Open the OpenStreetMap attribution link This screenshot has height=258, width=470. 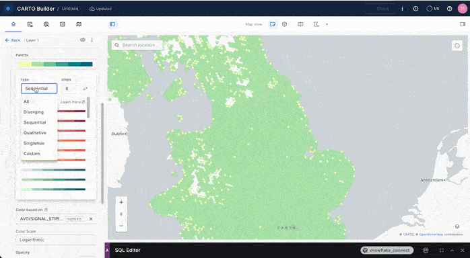click(431, 234)
